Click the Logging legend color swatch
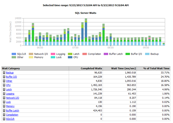The width and height of the screenshot is (173, 123). click(x=53, y=54)
